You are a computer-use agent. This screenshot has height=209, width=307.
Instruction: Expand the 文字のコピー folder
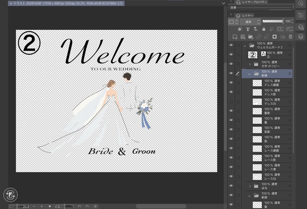click(x=250, y=64)
